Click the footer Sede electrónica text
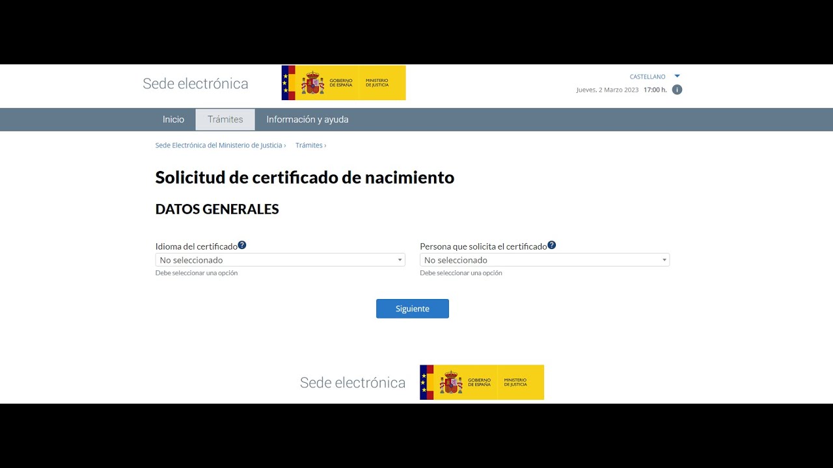The width and height of the screenshot is (833, 468). 353,383
